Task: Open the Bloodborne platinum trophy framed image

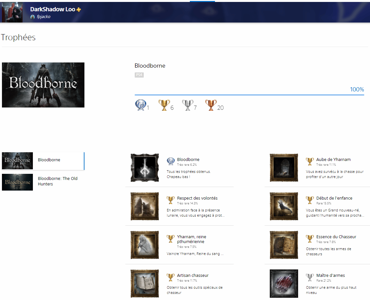Action: point(145,168)
